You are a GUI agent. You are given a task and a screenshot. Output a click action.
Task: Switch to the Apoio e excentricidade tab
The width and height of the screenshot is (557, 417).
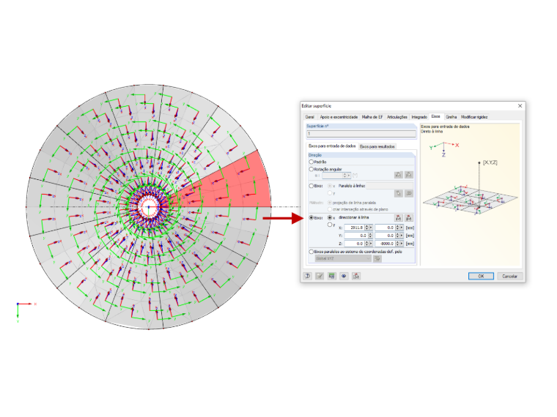click(339, 116)
